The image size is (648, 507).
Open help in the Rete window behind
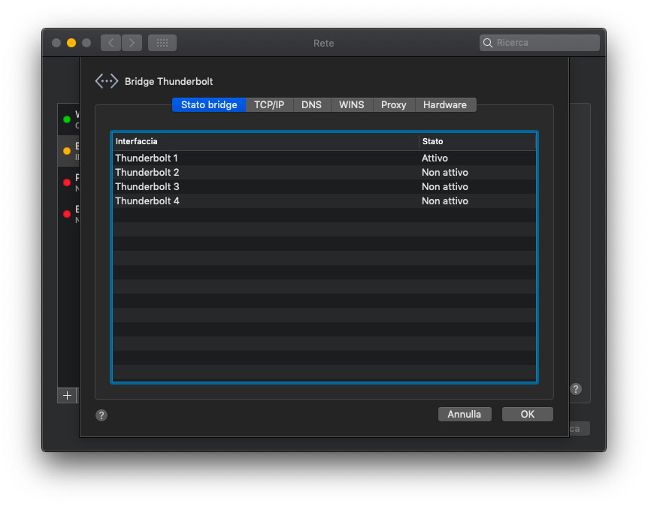coord(576,389)
